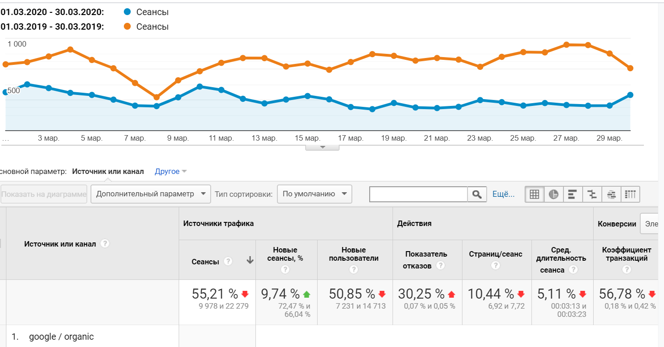Select the term cloud view icon
The height and width of the screenshot is (347, 664).
[611, 194]
